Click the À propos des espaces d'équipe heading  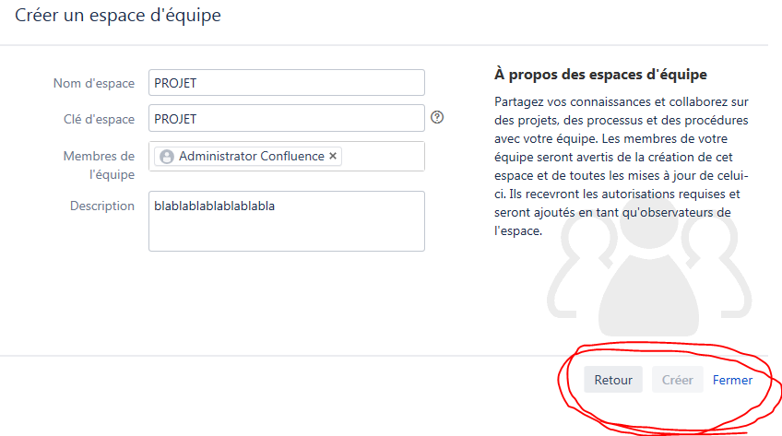pos(600,75)
